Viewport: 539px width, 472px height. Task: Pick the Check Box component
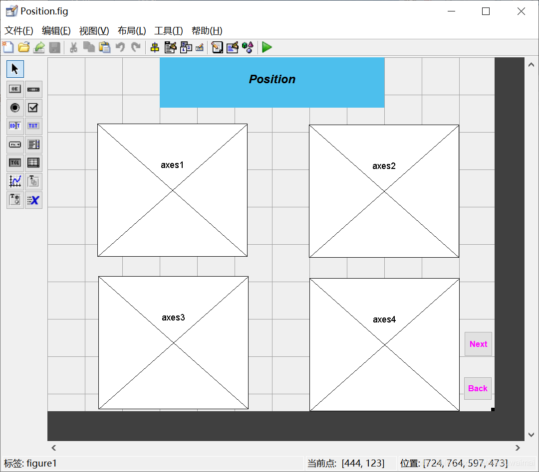click(33, 108)
